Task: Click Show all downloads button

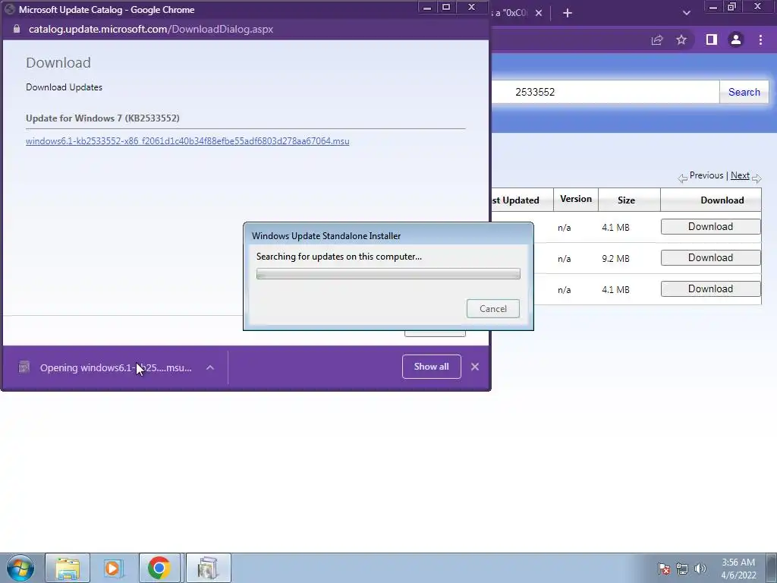Action: (x=432, y=367)
